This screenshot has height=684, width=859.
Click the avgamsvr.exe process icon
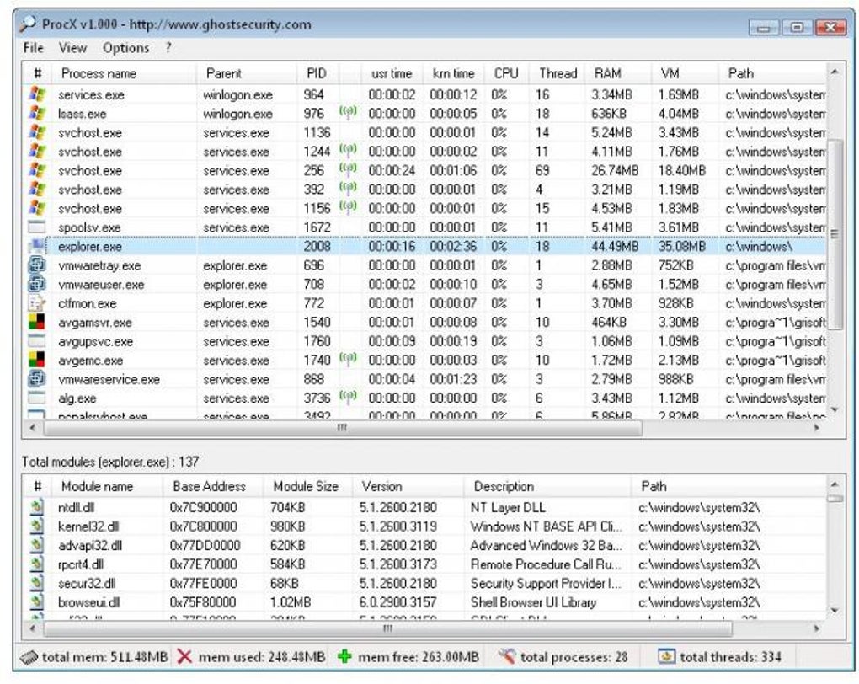[37, 322]
